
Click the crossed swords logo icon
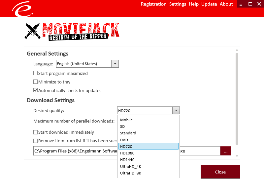coord(33,31)
